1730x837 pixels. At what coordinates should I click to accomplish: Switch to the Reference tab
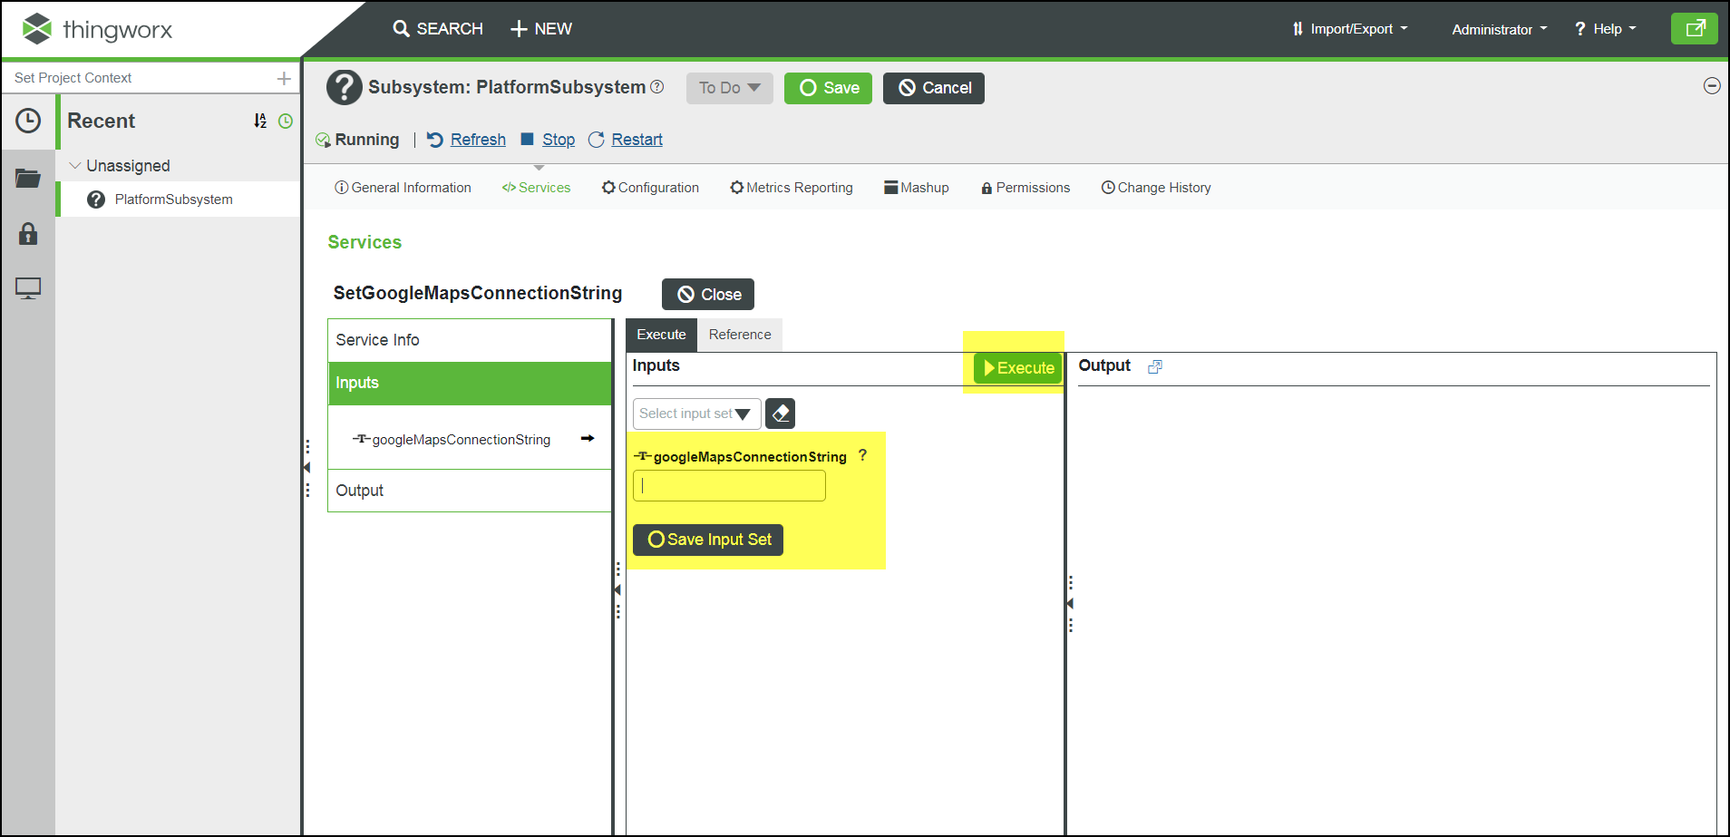[x=740, y=335]
